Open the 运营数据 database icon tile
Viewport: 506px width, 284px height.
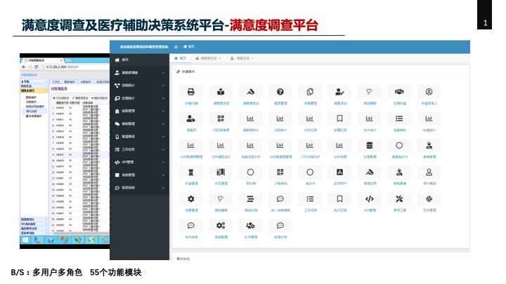click(x=370, y=146)
